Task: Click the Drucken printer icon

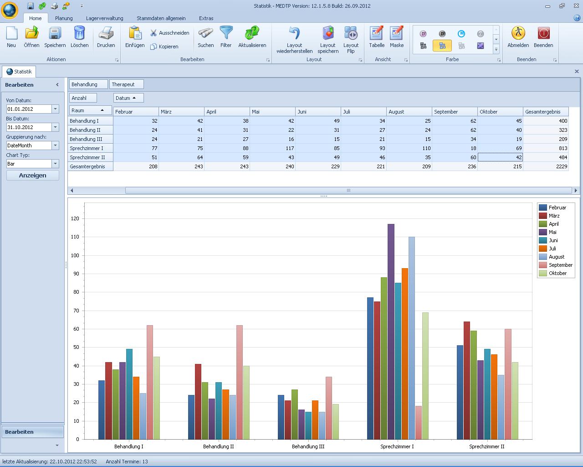Action: [x=106, y=34]
